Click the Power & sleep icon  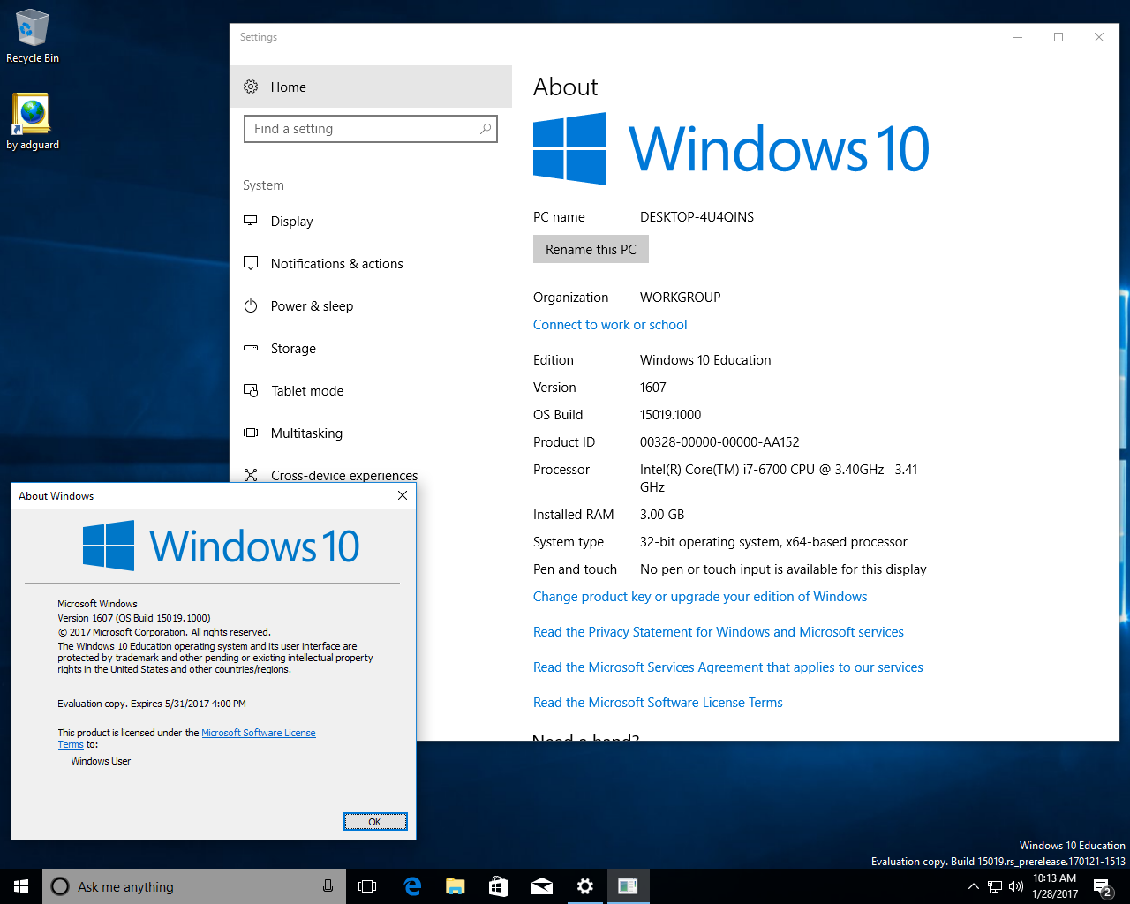pyautogui.click(x=251, y=305)
